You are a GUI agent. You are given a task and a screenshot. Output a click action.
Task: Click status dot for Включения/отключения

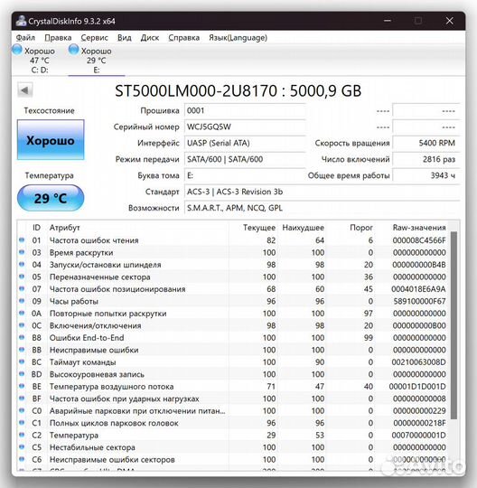click(x=22, y=325)
